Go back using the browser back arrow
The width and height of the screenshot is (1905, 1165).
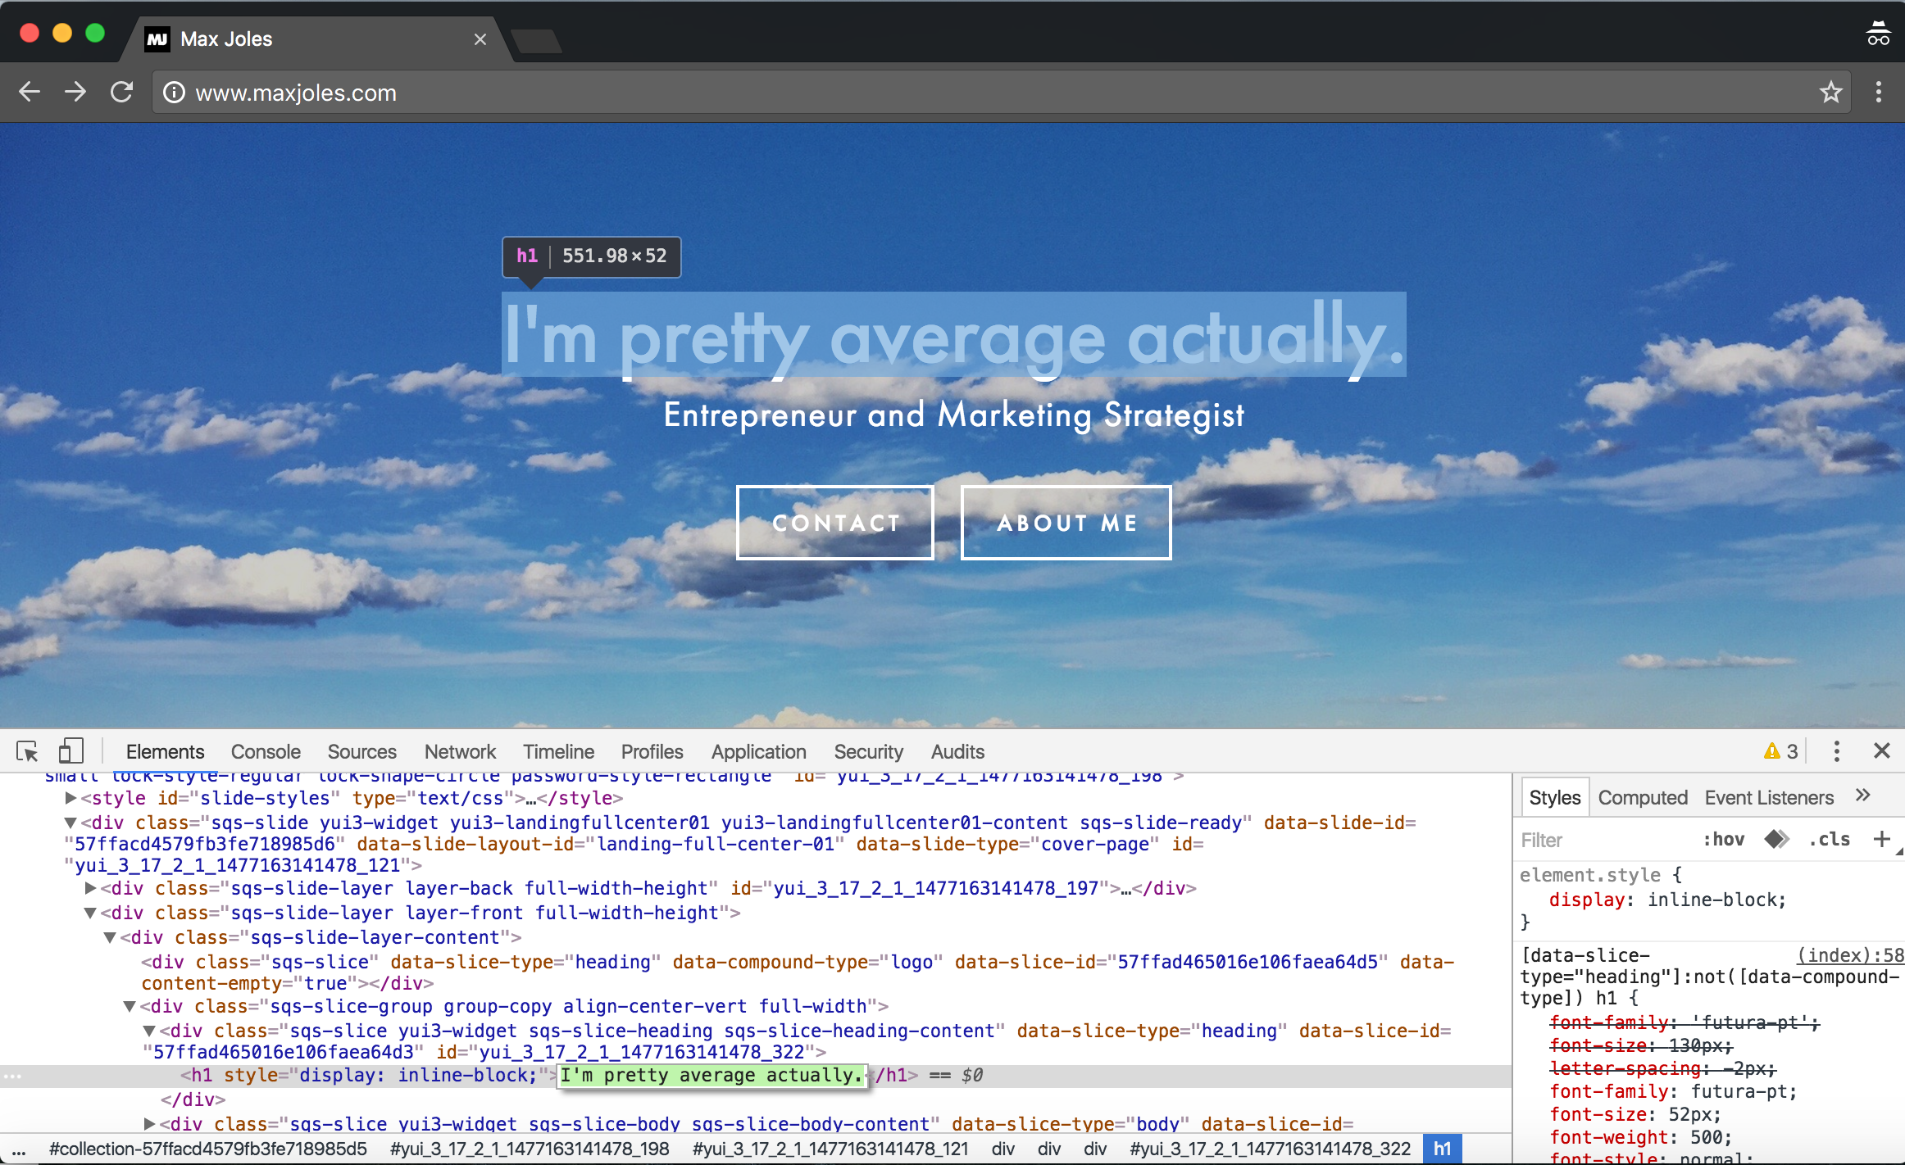[30, 92]
